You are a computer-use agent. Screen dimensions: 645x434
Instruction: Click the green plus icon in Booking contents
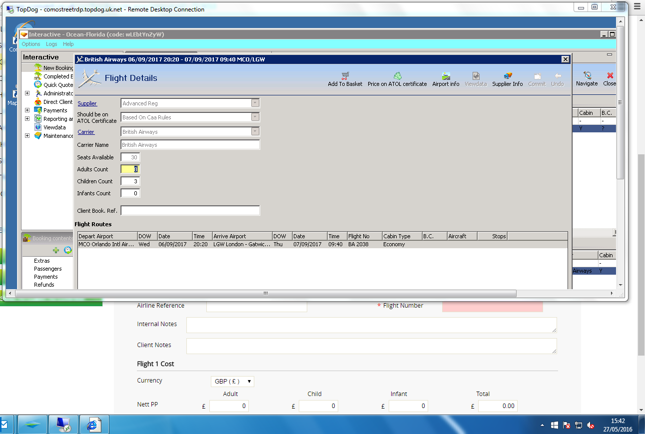pyautogui.click(x=56, y=250)
